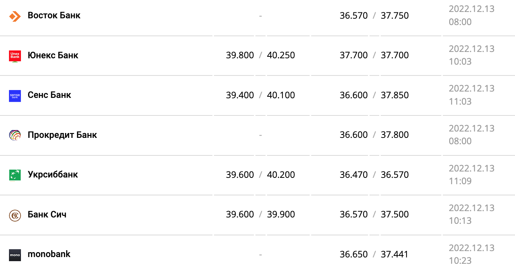Screen dimensions: 515x269
Task: Open the Юнекс Банк bank name link
Action: click(53, 55)
